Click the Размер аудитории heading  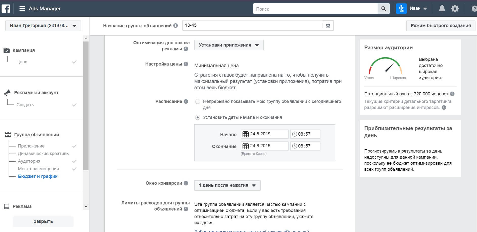pos(388,48)
